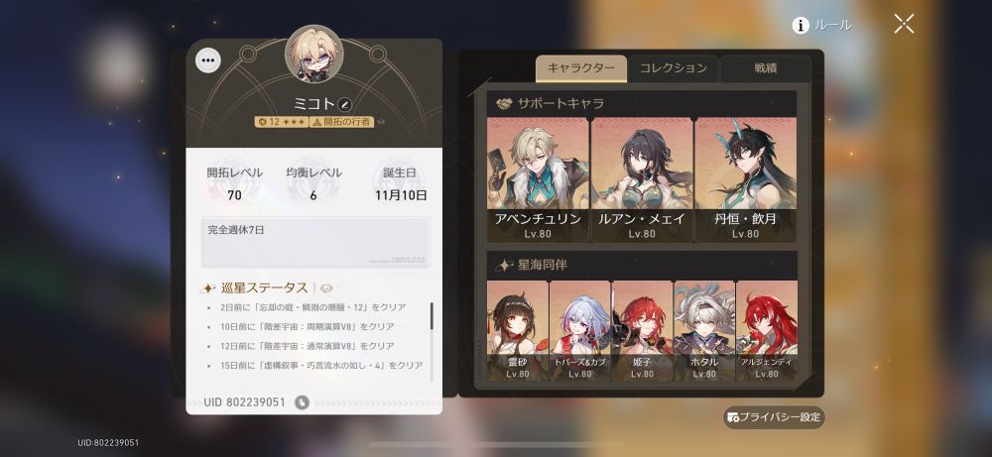The width and height of the screenshot is (992, 457).
Task: Toggle the eye icon next to 巡星ステータス
Action: tap(326, 288)
